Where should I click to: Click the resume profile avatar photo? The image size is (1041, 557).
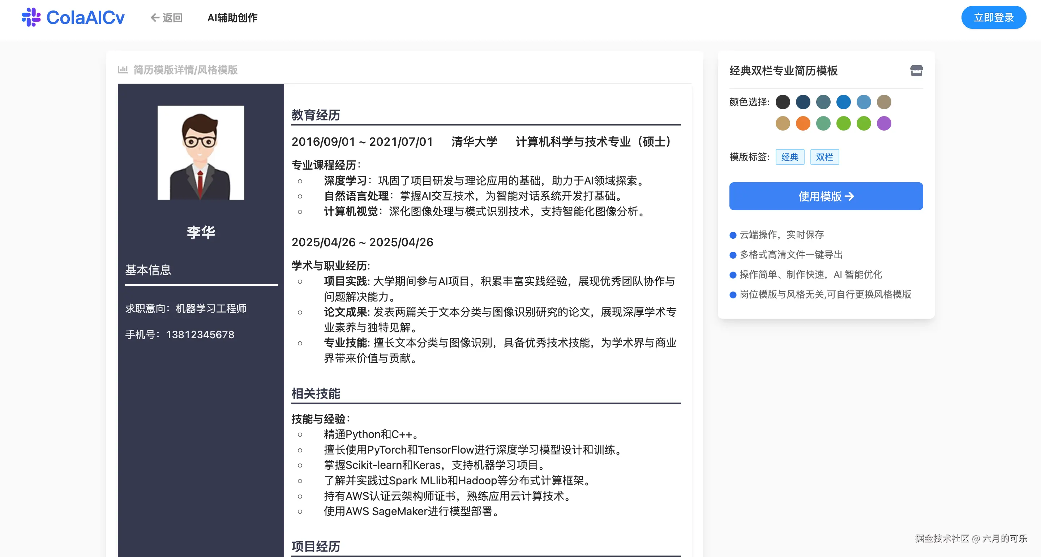click(x=201, y=153)
